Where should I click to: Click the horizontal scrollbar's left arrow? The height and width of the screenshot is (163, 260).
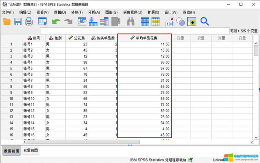(x=25, y=142)
